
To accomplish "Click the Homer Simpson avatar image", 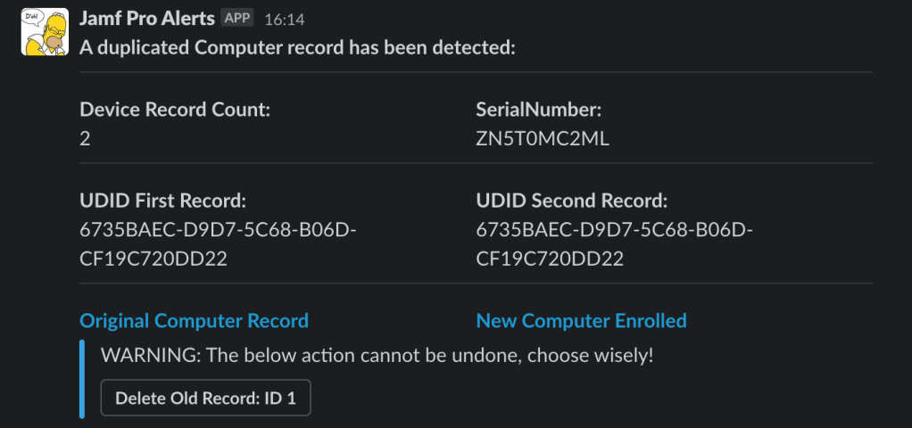I will tap(44, 33).
